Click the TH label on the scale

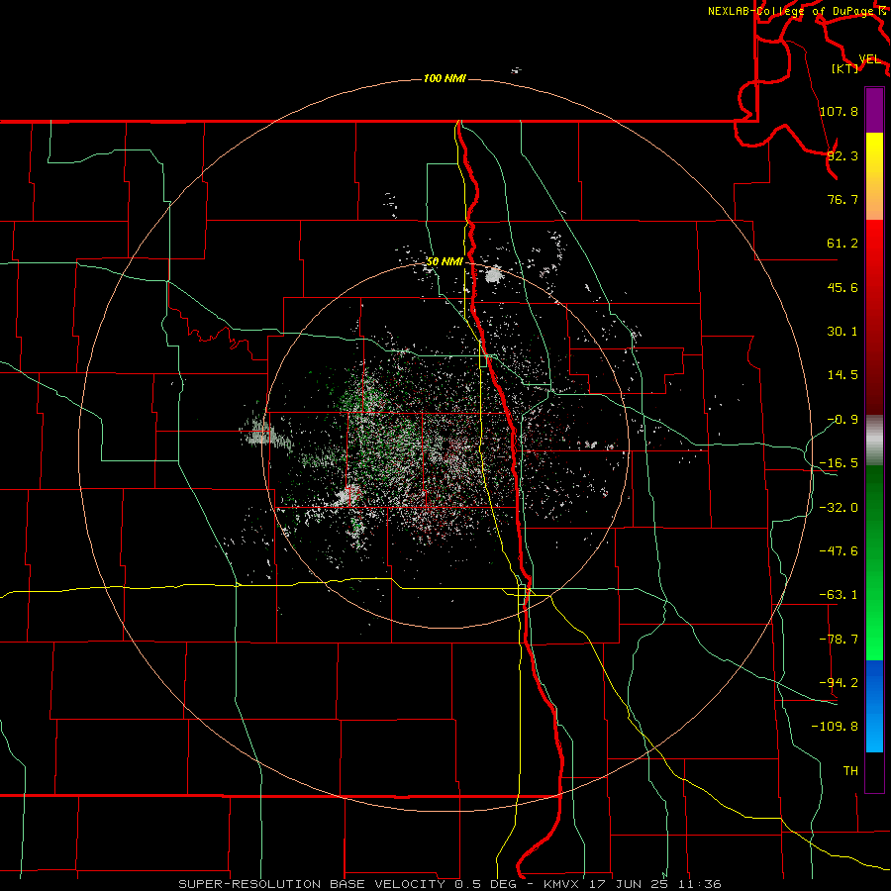tap(850, 770)
